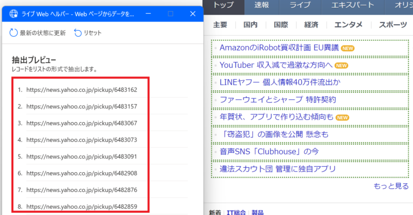This screenshot has height=215, width=413.
Task: Open YouTuber 収入減で過激な方向へ headline
Action: pos(276,65)
